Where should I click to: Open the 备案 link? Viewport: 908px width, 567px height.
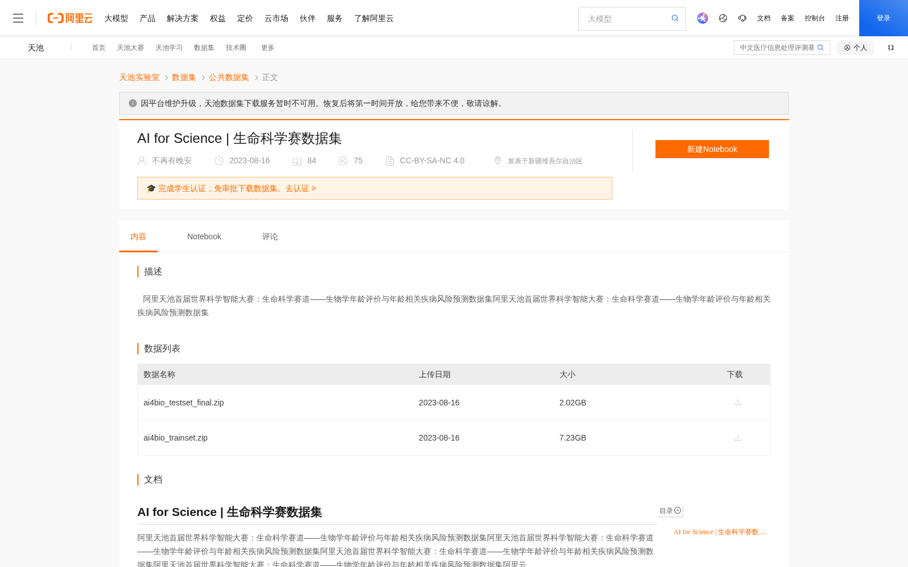point(788,18)
